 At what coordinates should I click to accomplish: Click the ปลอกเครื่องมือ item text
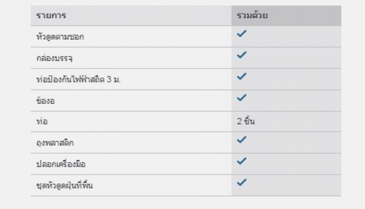[61, 164]
